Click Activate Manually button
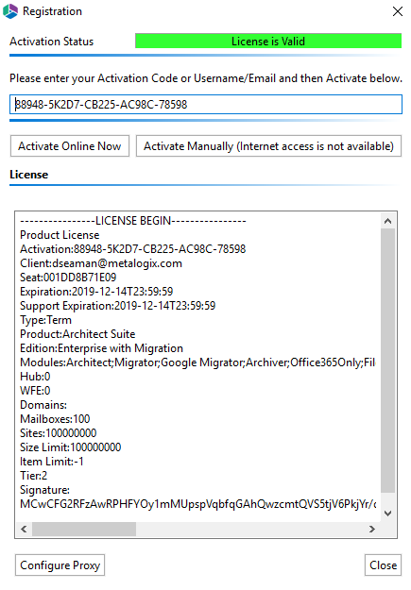This screenshot has height=590, width=411. (268, 146)
